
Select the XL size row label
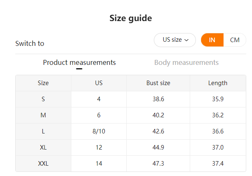43,147
